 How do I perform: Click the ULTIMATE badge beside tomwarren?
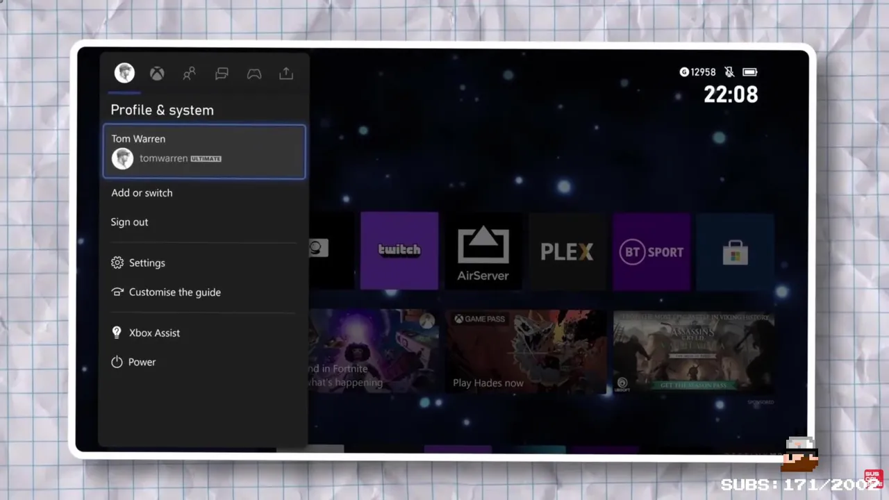[x=206, y=159]
